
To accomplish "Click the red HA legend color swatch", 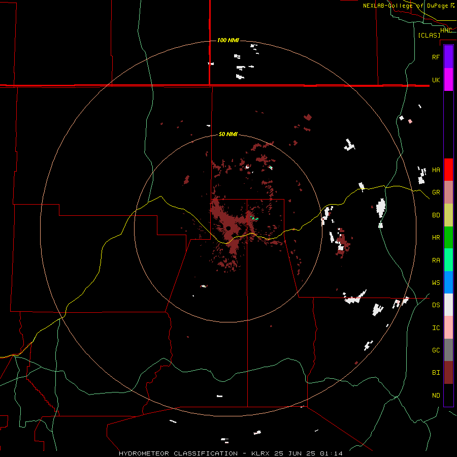I will click(448, 170).
